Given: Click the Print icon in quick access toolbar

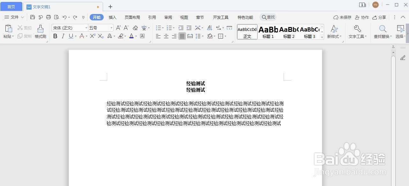Looking at the screenshot, I should 48,17.
